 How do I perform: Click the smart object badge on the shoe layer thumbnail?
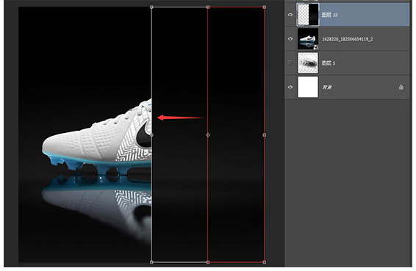point(316,48)
